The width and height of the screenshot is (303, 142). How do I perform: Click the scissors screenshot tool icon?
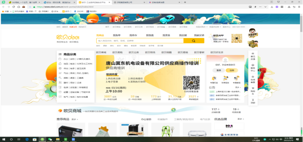(x=272, y=7)
